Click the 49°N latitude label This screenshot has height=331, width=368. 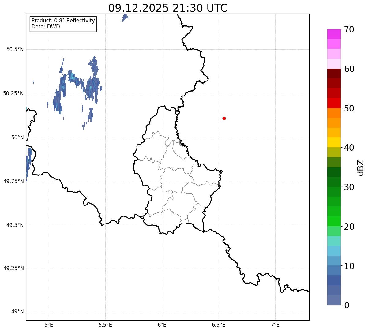(x=17, y=312)
